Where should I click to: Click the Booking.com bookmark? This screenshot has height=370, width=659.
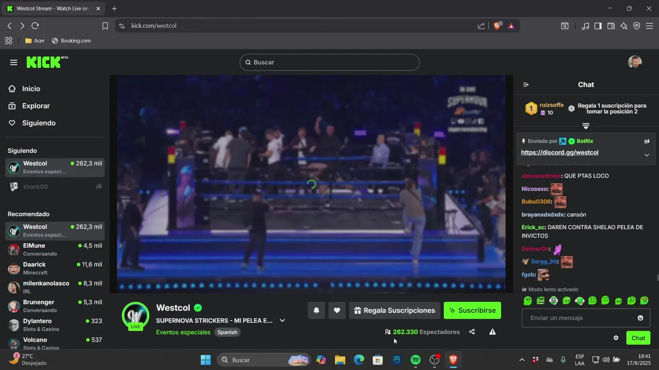(x=71, y=41)
